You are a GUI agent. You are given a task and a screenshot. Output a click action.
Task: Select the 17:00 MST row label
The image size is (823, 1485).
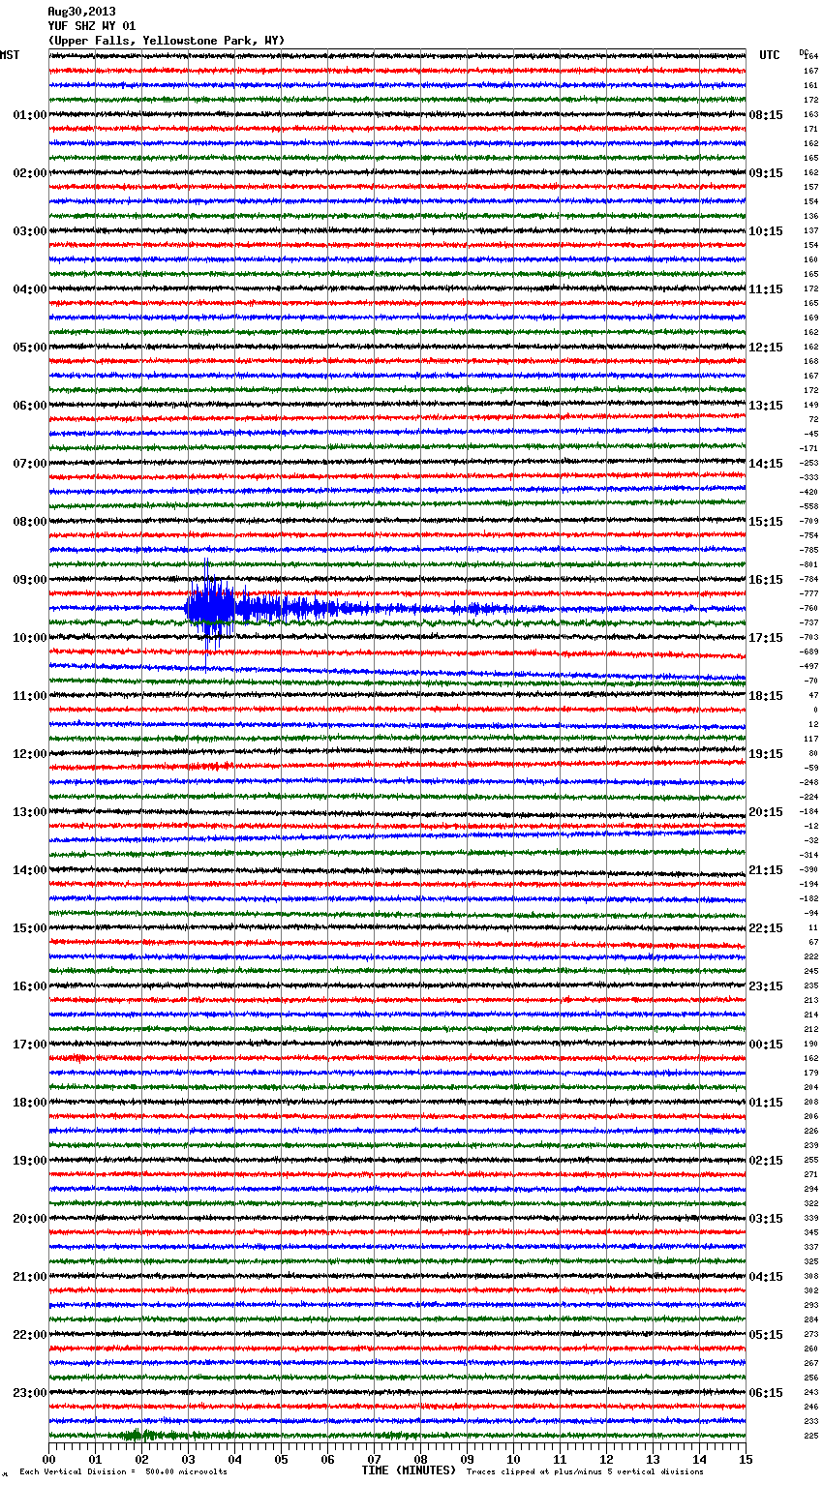[x=30, y=1045]
